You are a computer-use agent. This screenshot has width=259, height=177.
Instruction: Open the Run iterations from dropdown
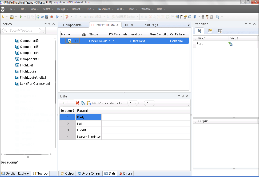[x=135, y=103]
